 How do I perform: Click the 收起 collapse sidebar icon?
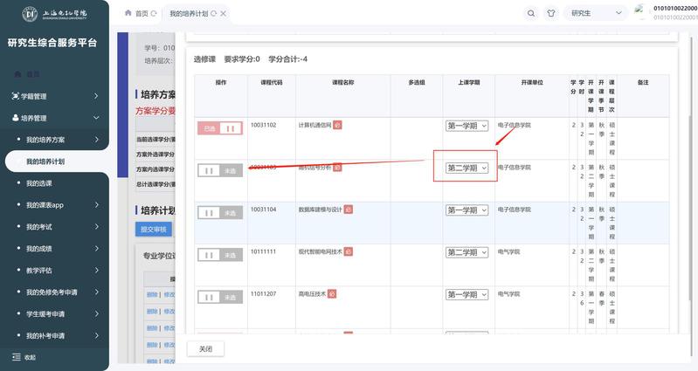[x=17, y=357]
